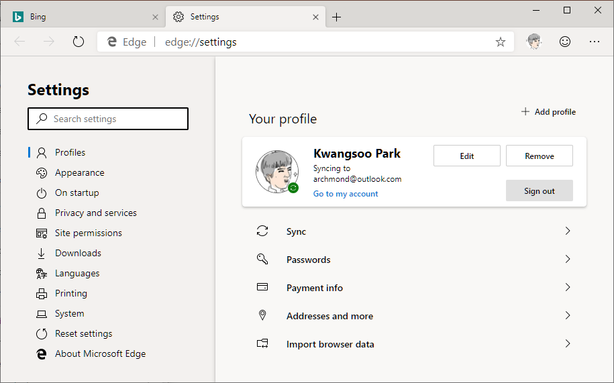Click the Edit profile button
The width and height of the screenshot is (614, 383).
(x=467, y=156)
